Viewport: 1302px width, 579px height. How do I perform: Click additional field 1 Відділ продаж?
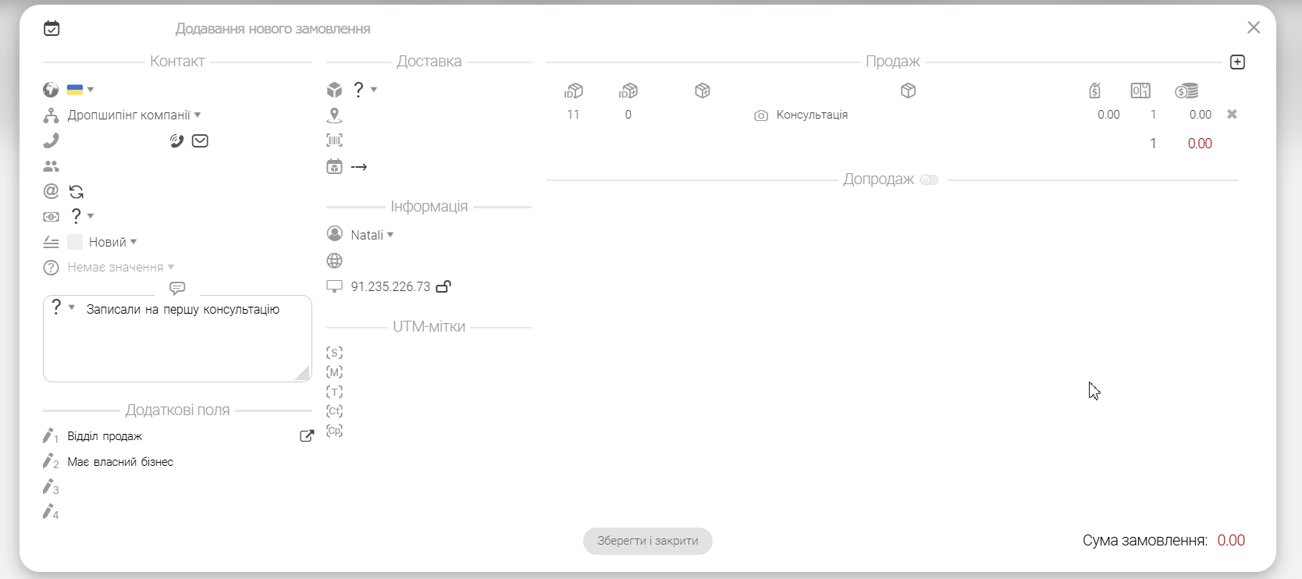coord(105,436)
